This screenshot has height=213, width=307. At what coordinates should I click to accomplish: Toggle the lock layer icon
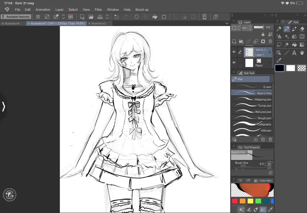click(263, 34)
